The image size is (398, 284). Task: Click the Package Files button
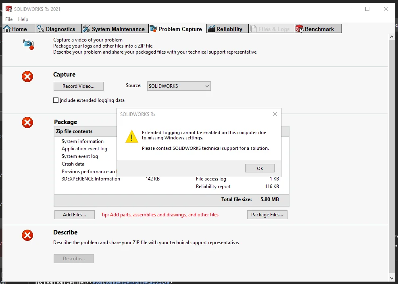(x=267, y=215)
